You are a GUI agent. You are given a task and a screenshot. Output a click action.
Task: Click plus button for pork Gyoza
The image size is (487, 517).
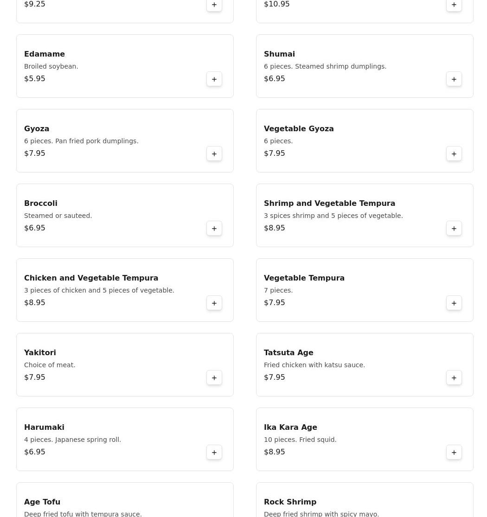214,154
